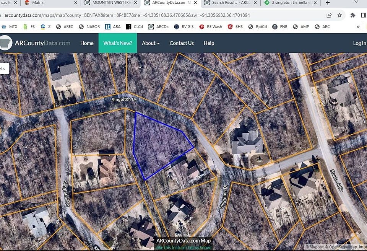
Task: Open the Mapbox attribution link
Action: pos(315,247)
